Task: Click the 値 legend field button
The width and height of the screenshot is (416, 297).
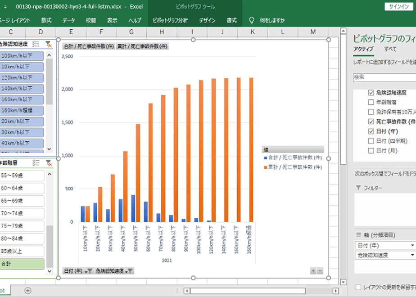Action: (x=293, y=149)
